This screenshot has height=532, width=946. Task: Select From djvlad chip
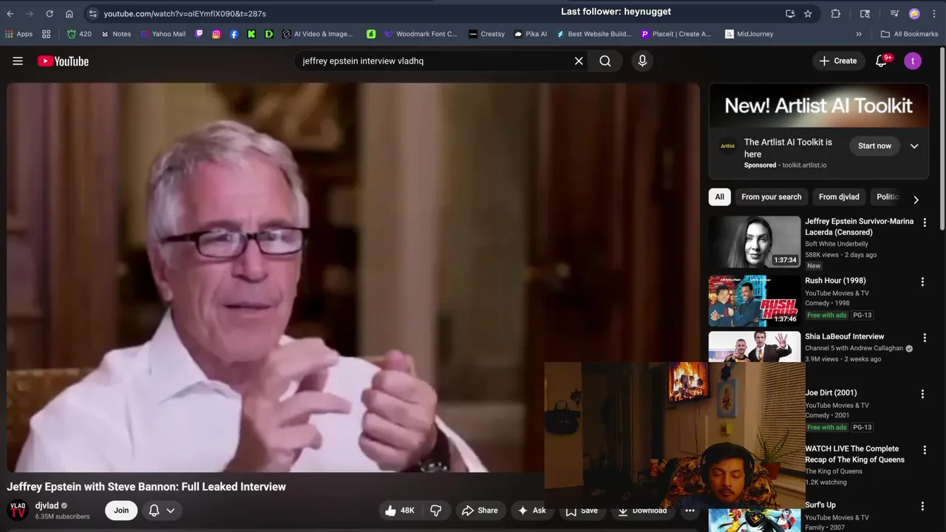839,197
